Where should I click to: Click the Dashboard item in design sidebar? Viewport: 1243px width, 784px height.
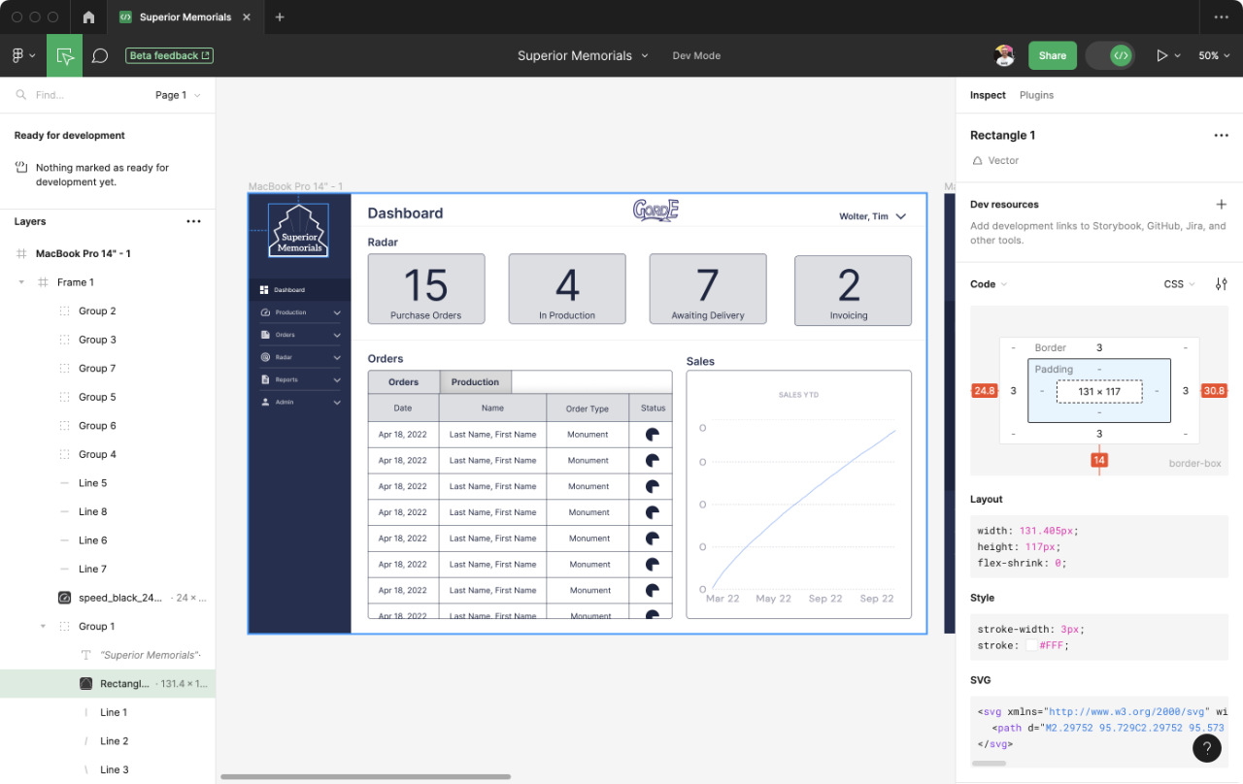click(x=299, y=290)
